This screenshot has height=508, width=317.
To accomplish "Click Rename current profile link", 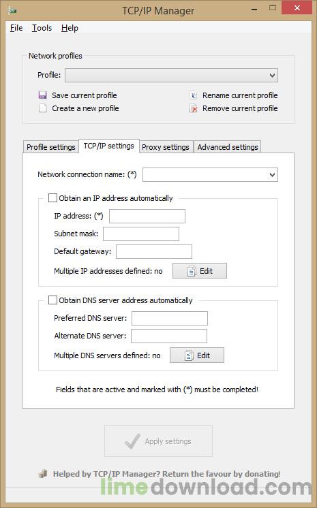I will [x=240, y=95].
